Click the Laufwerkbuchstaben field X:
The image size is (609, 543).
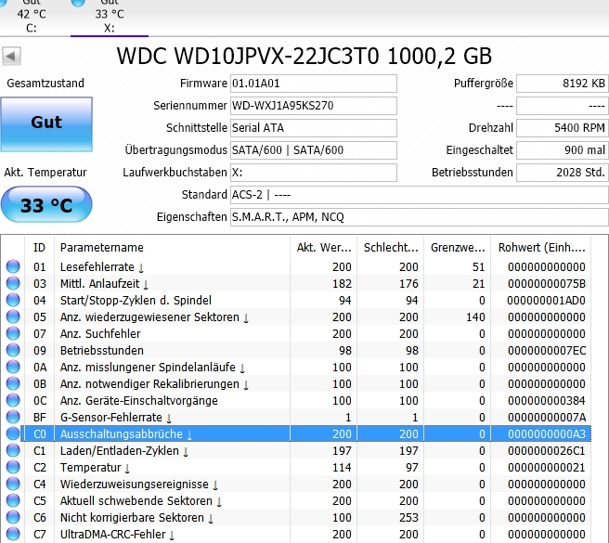pos(314,173)
